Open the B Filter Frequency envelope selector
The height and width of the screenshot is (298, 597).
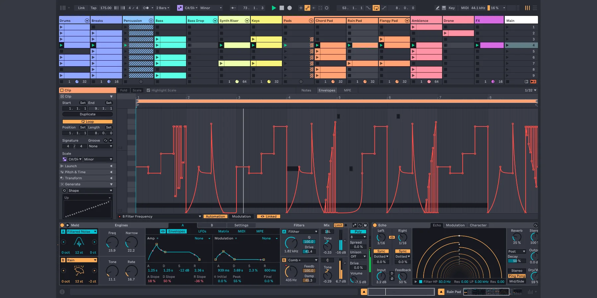tap(159, 216)
